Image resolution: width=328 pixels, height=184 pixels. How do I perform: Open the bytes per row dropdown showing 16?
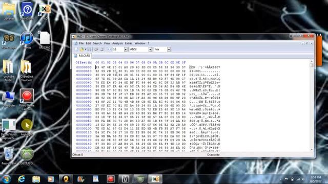coord(126,50)
